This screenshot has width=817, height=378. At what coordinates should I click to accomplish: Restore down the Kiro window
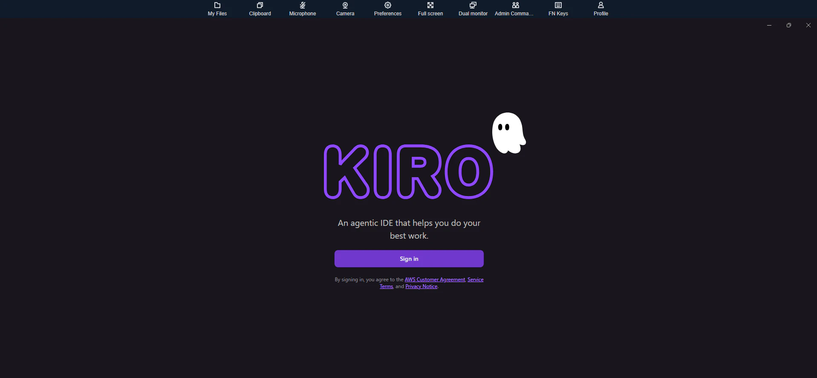(x=789, y=25)
